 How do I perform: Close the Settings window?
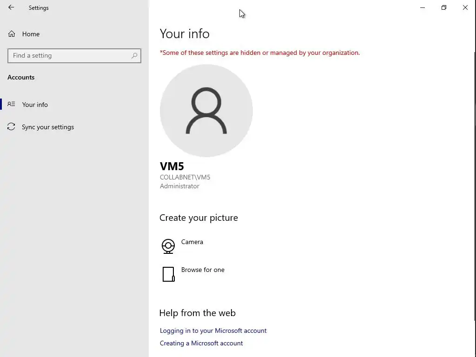[x=465, y=7]
